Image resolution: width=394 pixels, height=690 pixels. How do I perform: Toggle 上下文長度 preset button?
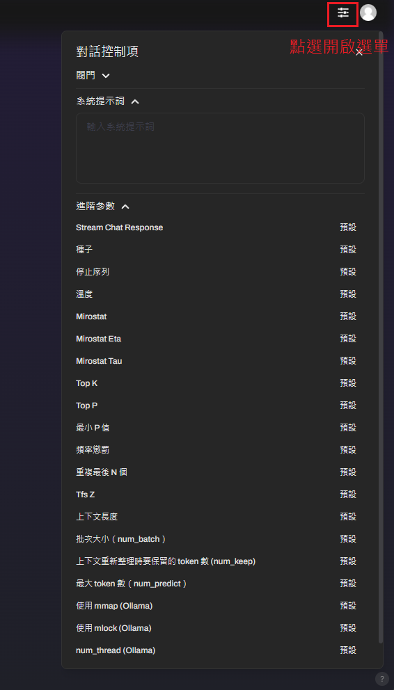(348, 517)
